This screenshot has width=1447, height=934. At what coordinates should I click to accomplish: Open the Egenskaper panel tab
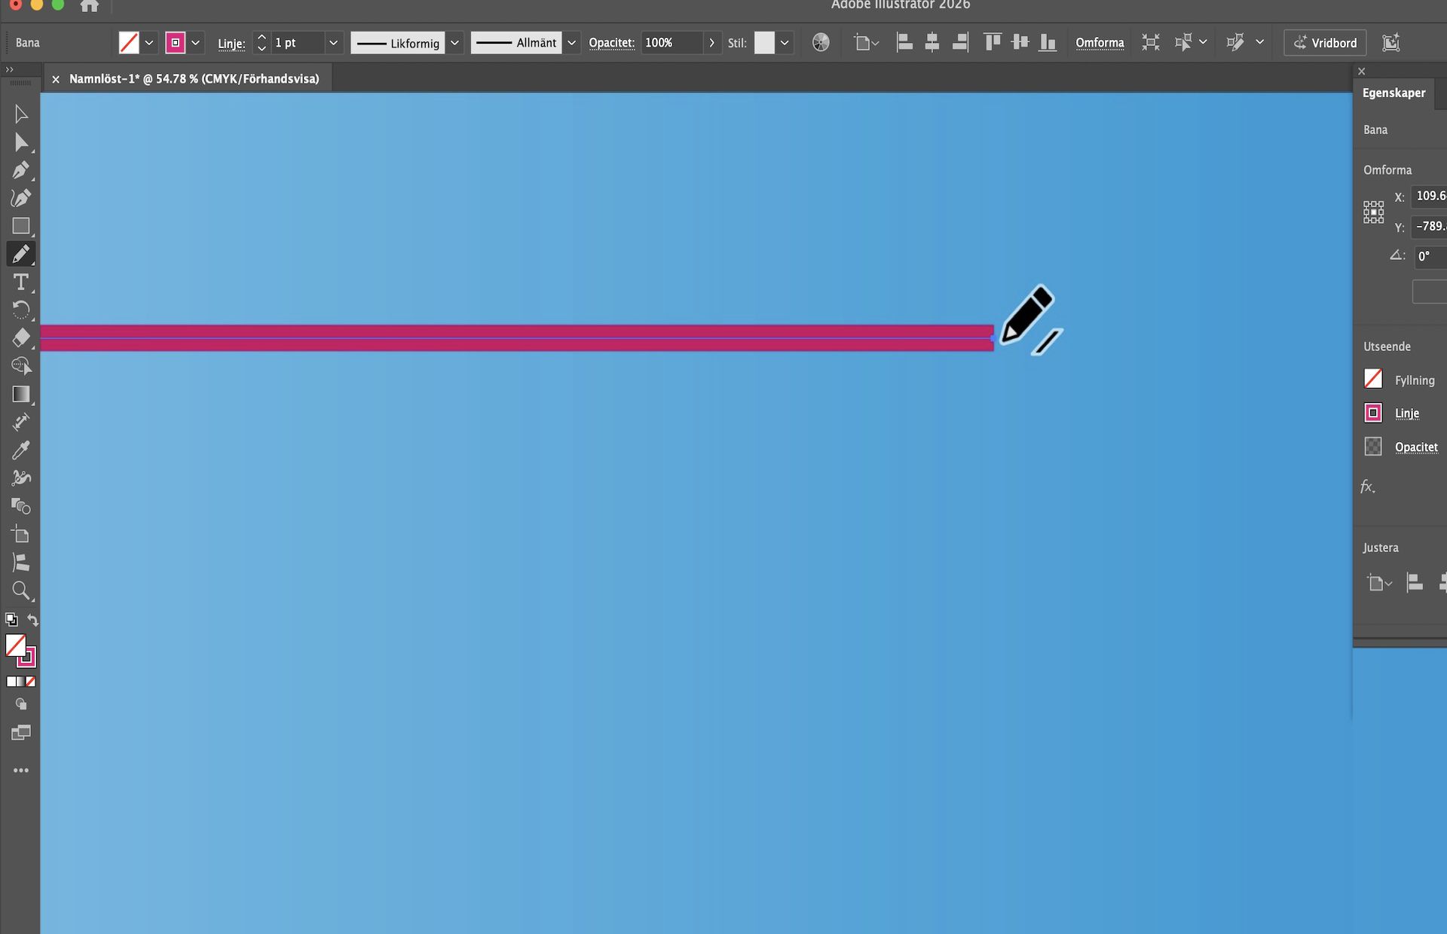(1393, 93)
